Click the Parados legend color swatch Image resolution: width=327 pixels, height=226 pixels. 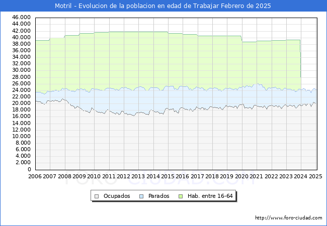(141, 196)
